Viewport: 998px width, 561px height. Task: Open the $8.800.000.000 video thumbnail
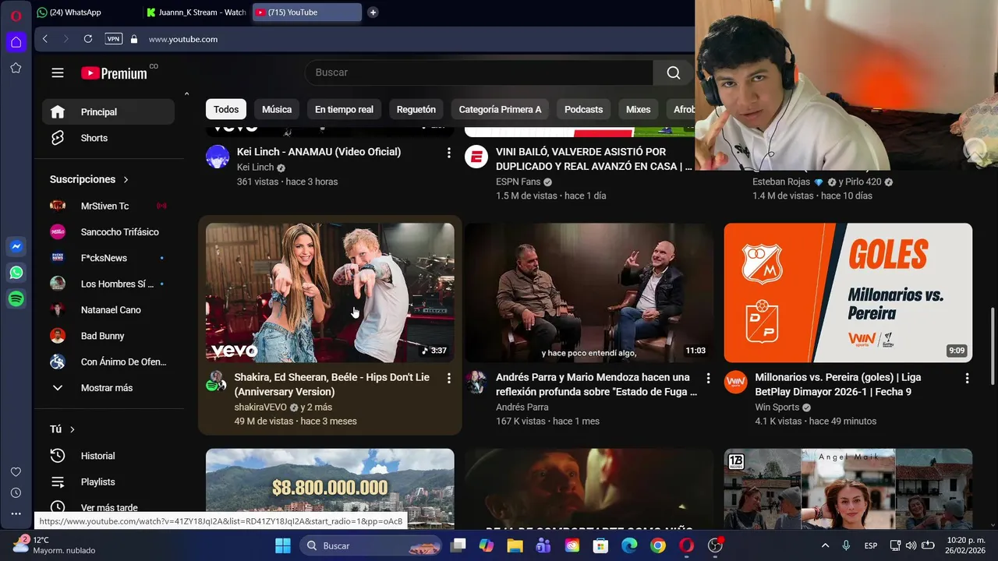pos(330,489)
